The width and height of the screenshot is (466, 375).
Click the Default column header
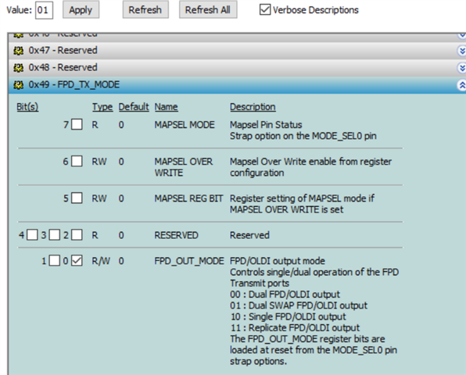pyautogui.click(x=134, y=107)
